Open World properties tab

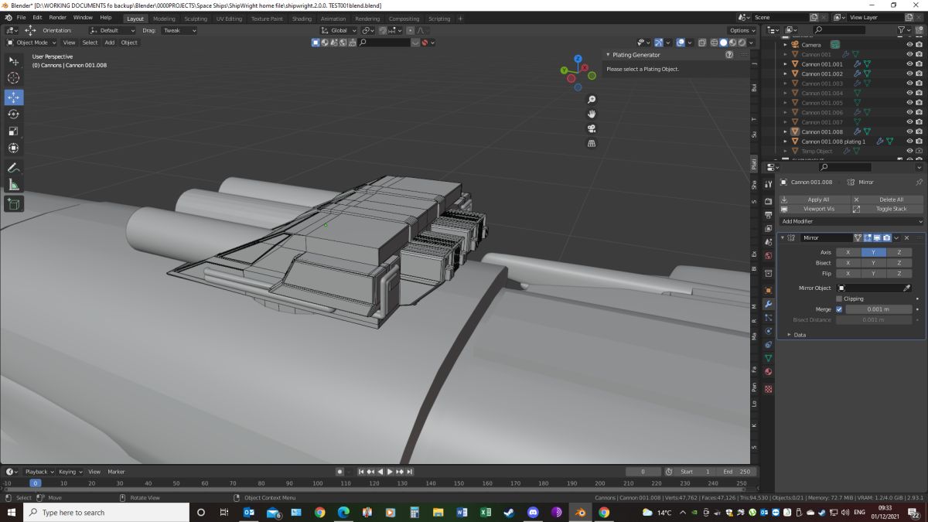[x=768, y=255]
